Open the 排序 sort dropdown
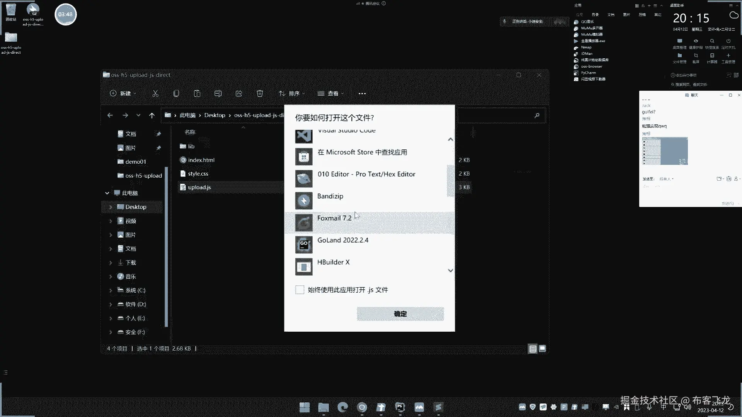The image size is (742, 417). (x=292, y=93)
